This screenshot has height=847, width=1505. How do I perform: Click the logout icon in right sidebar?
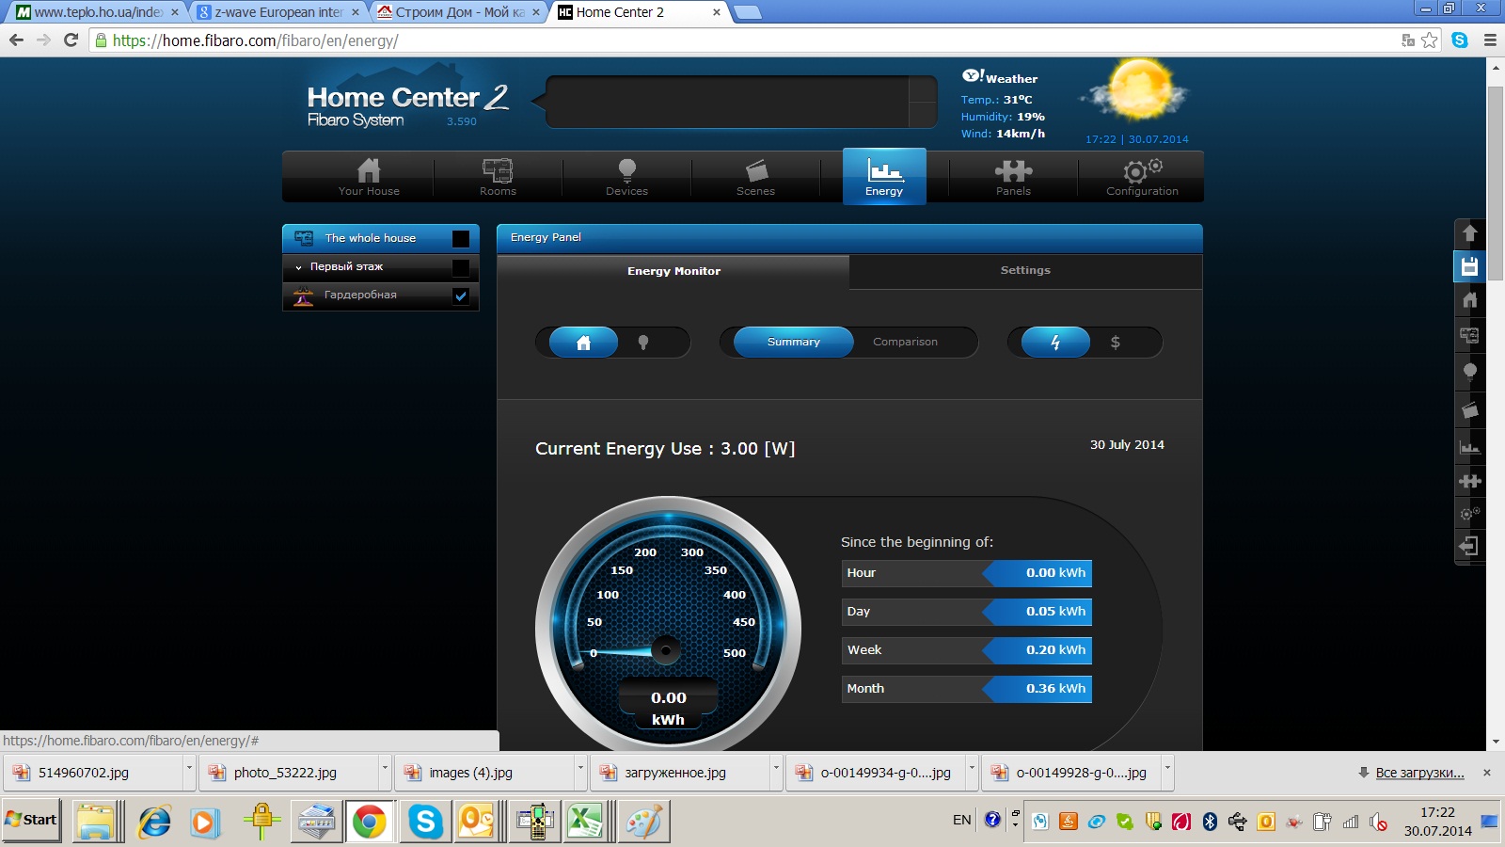click(1469, 546)
